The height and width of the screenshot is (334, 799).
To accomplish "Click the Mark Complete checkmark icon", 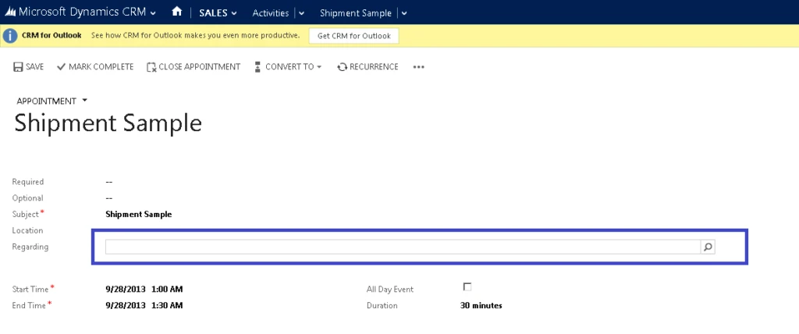I will coord(61,67).
